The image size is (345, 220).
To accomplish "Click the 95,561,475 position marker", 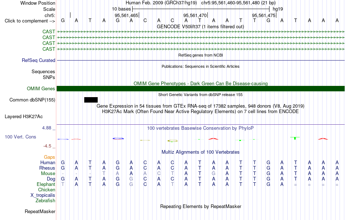I will pos(264,15).
